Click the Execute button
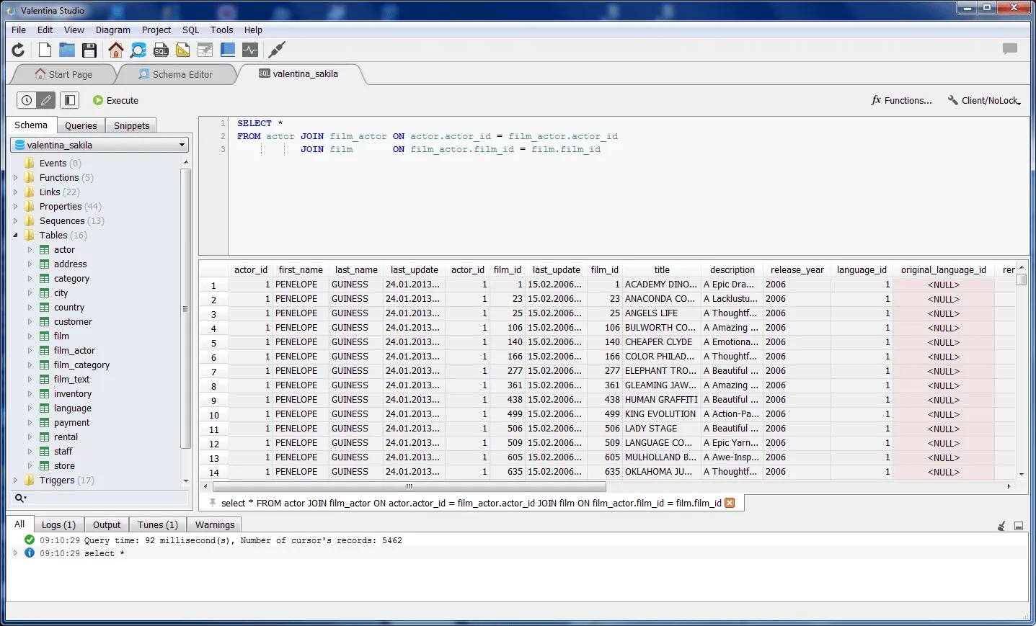 [x=115, y=100]
